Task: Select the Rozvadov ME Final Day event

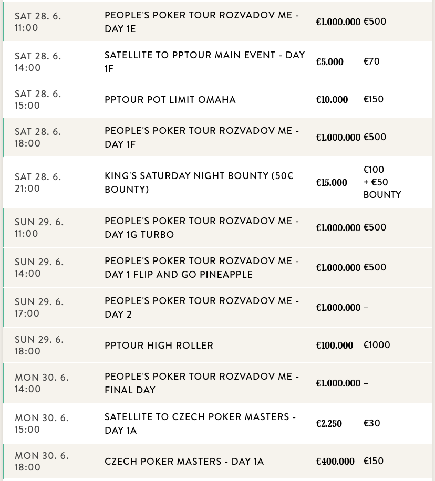Action: coord(202,383)
